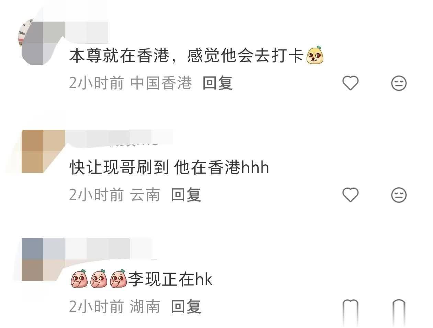Like the comment from 中国香港 with the heart
Viewport: 433px width, 328px height.
[351, 83]
